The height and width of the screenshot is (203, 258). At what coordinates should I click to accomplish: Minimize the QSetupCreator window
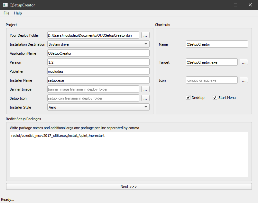pyautogui.click(x=221, y=5)
